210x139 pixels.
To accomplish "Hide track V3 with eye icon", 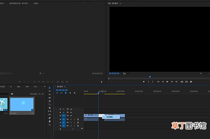I will [71, 109].
